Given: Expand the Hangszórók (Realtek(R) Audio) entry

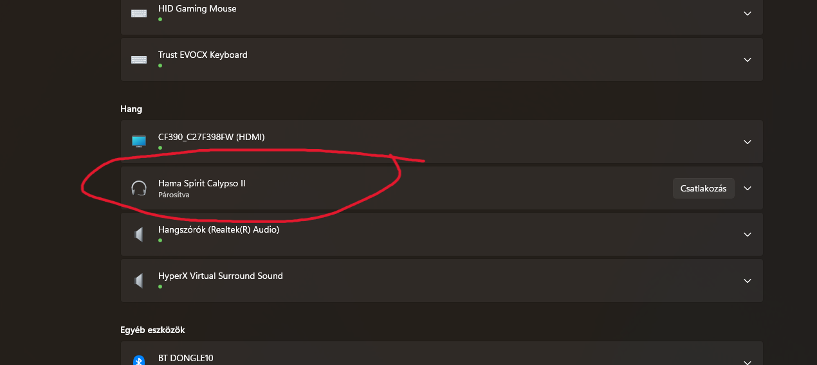Looking at the screenshot, I should pos(748,235).
